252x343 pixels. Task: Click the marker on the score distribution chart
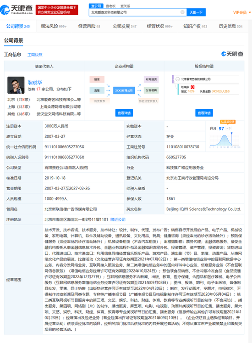[231, 133]
